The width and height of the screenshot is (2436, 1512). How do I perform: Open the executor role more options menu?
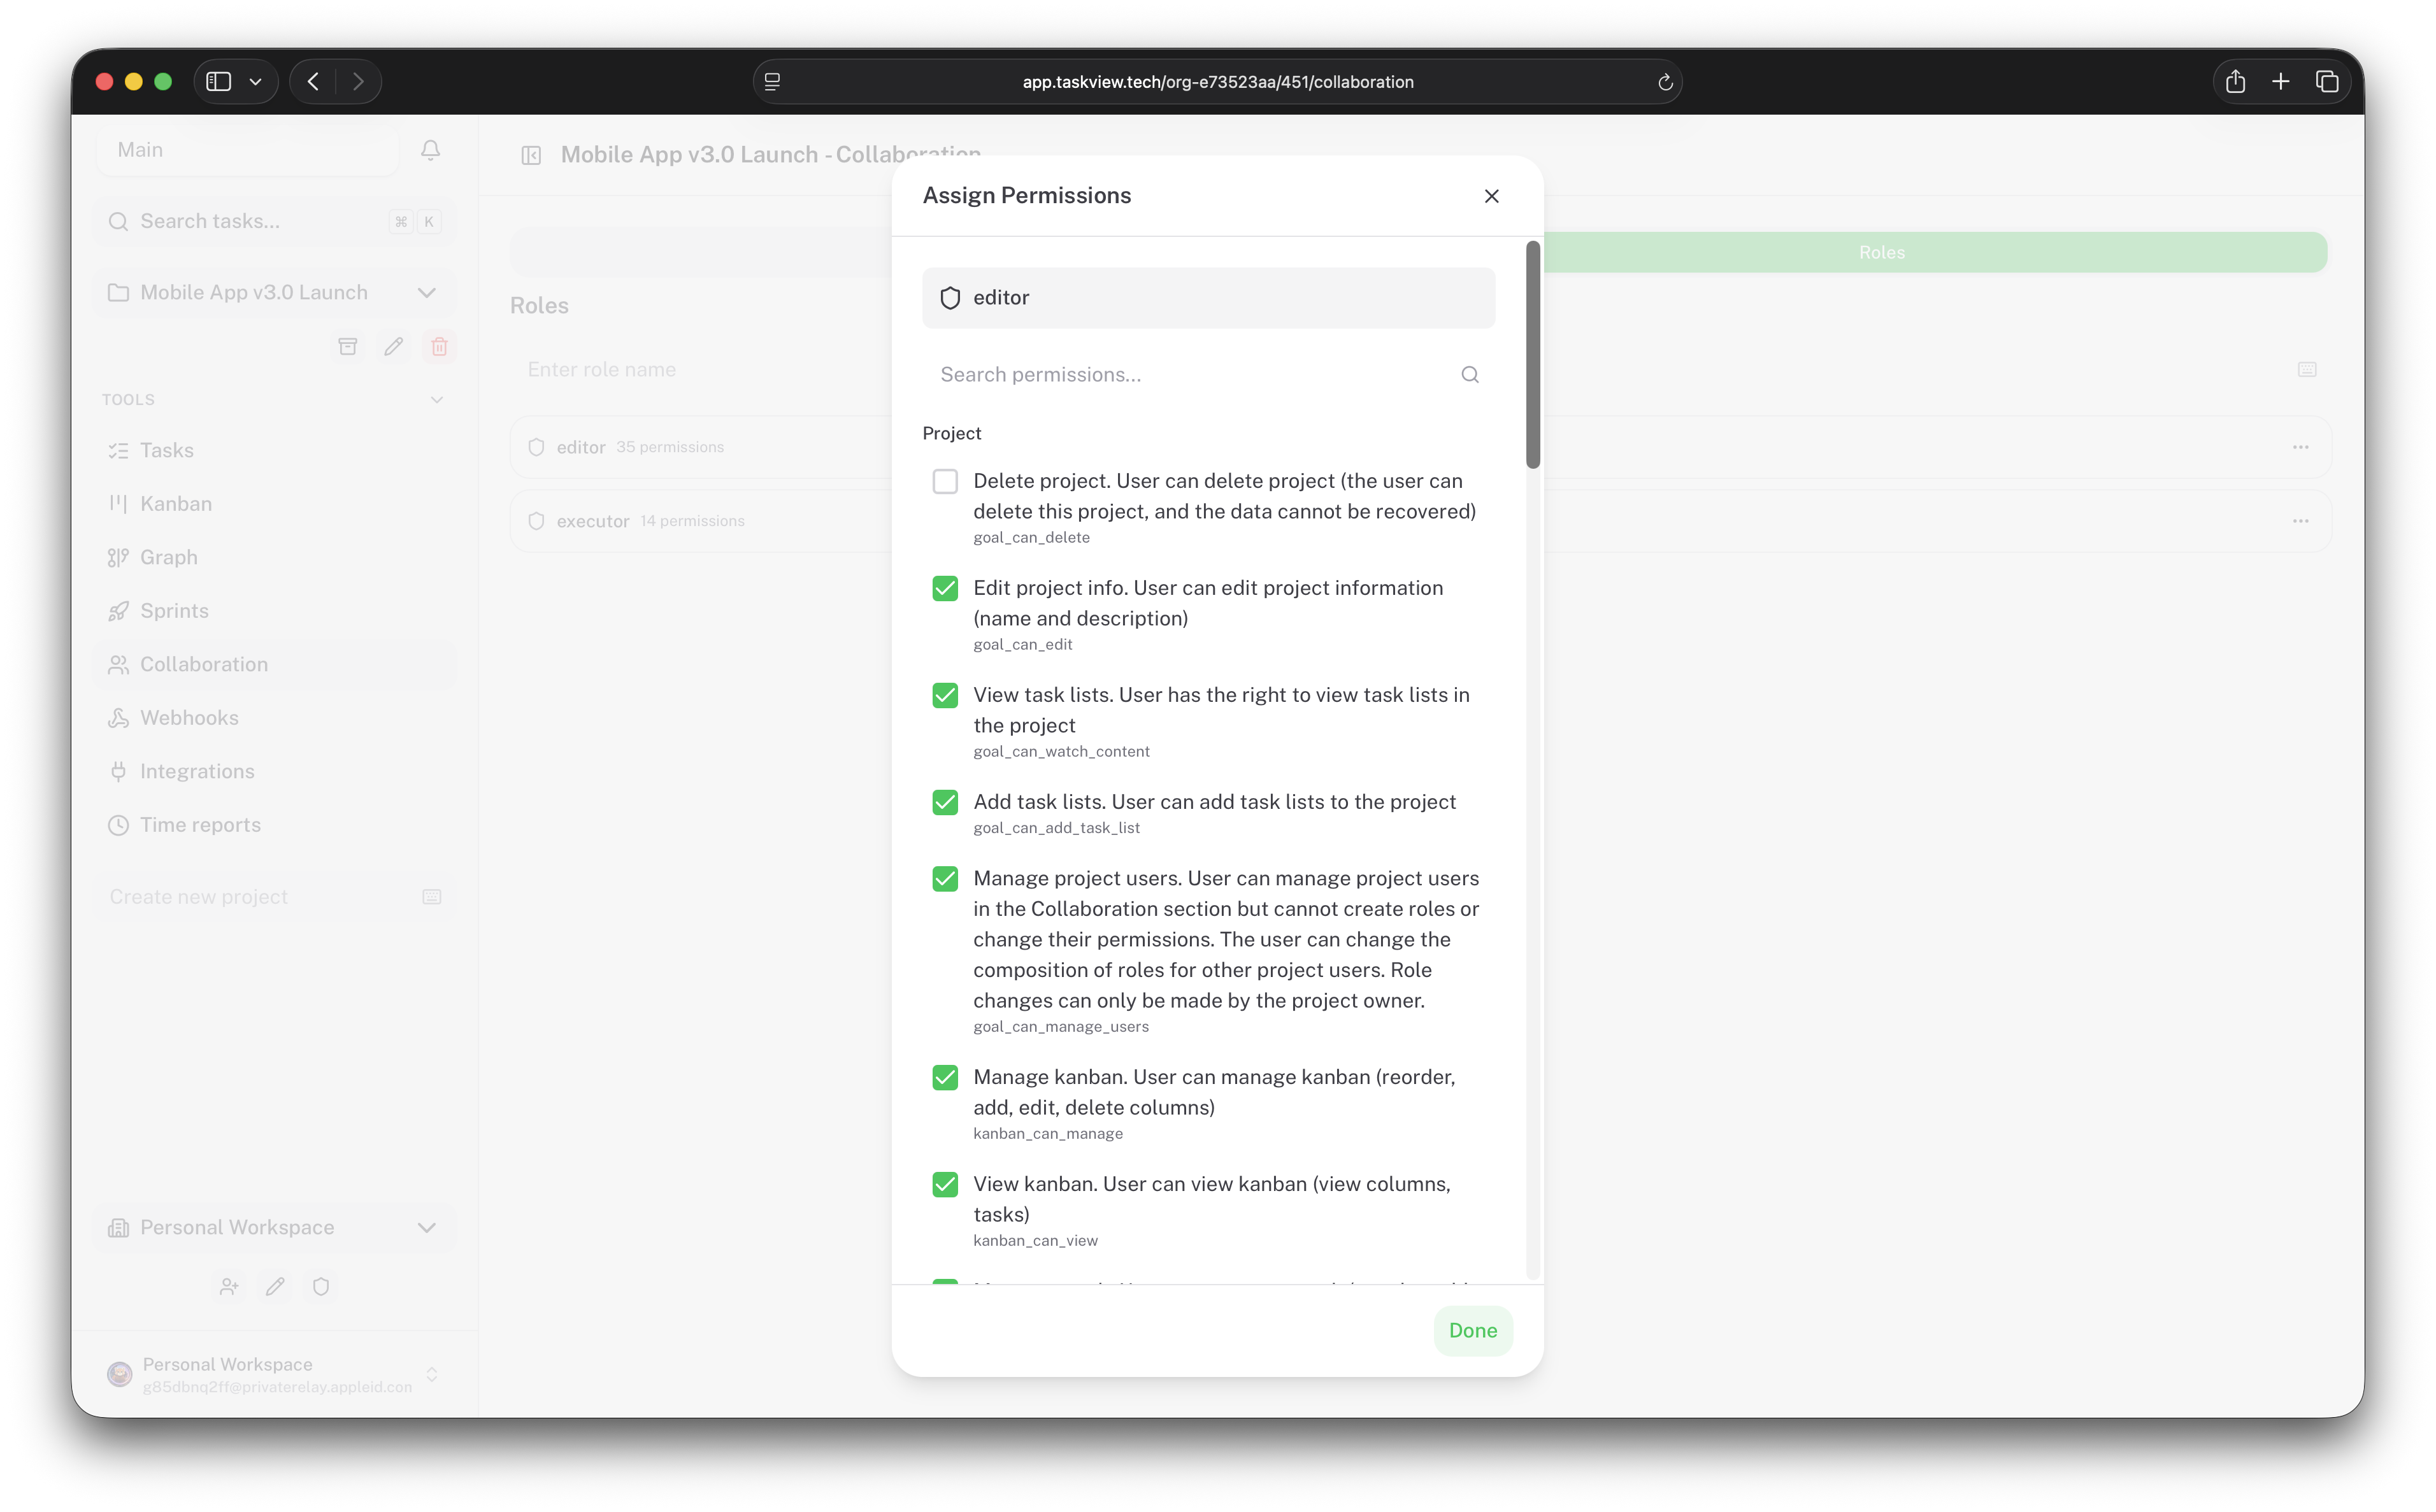(2300, 521)
